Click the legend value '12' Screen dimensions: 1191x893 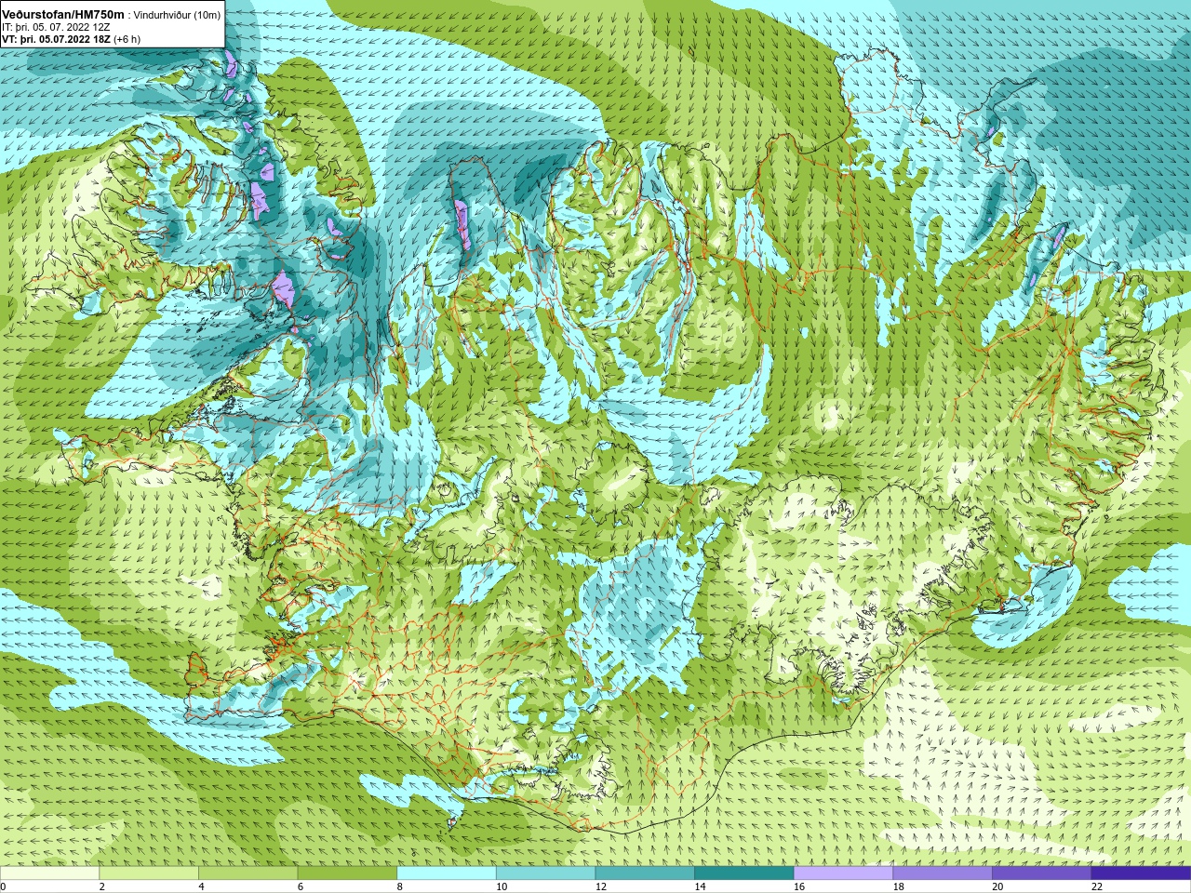[x=600, y=886]
